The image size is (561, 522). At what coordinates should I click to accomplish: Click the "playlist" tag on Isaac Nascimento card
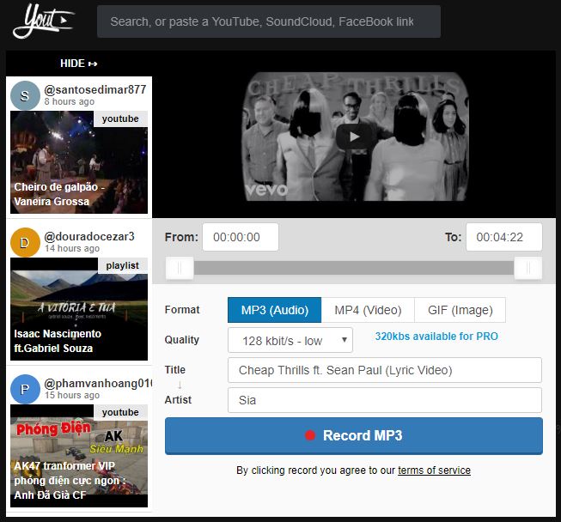(122, 265)
